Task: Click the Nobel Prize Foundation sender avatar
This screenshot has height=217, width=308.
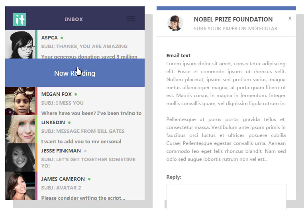Action: coord(175,23)
